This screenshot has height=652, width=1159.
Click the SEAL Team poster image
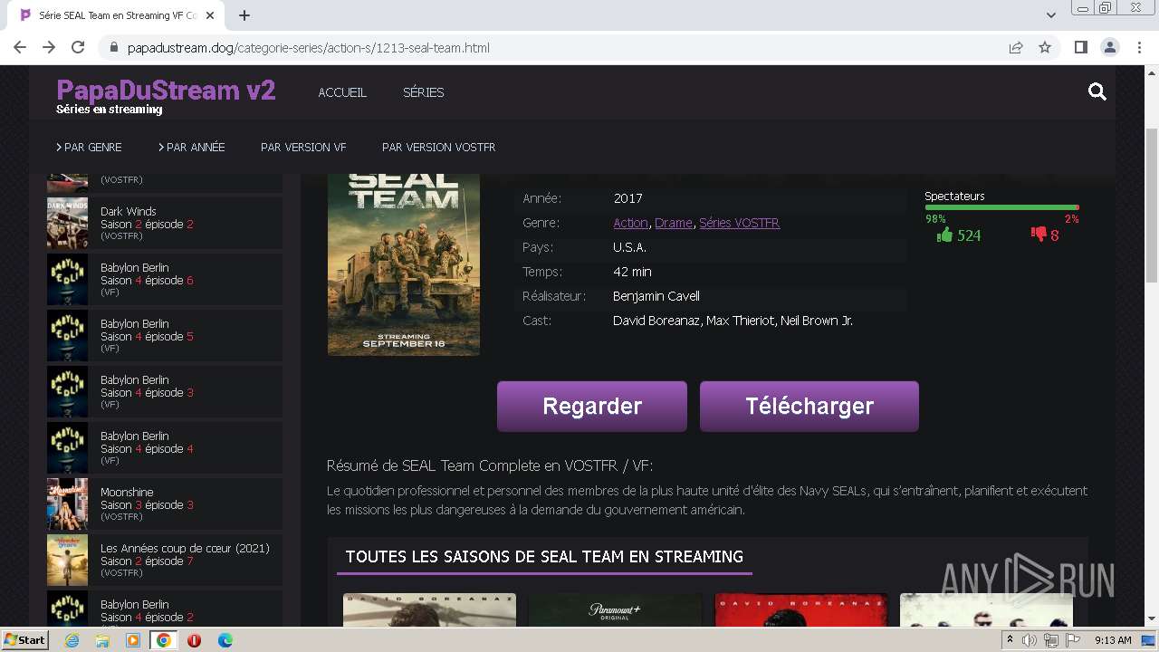click(x=404, y=264)
